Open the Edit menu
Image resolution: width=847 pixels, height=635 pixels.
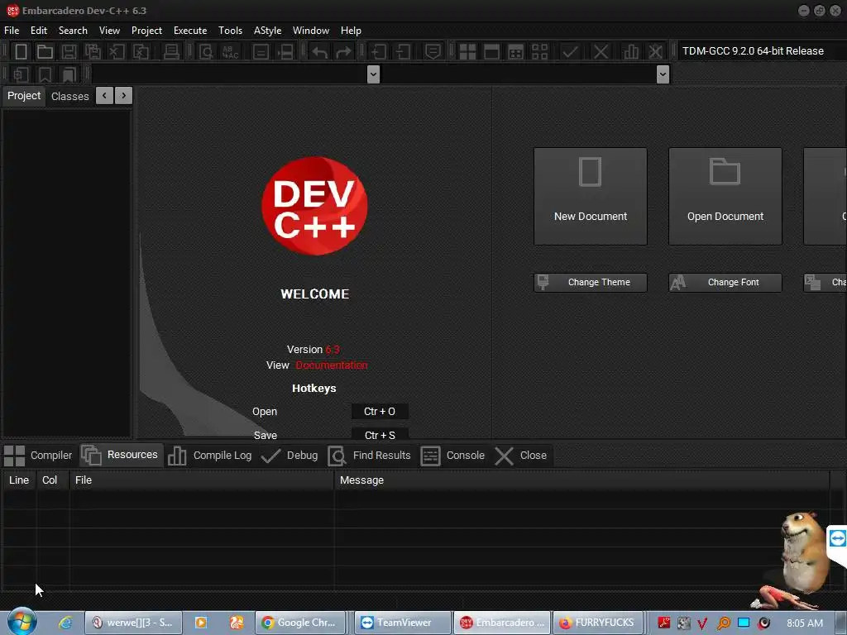[x=39, y=31]
